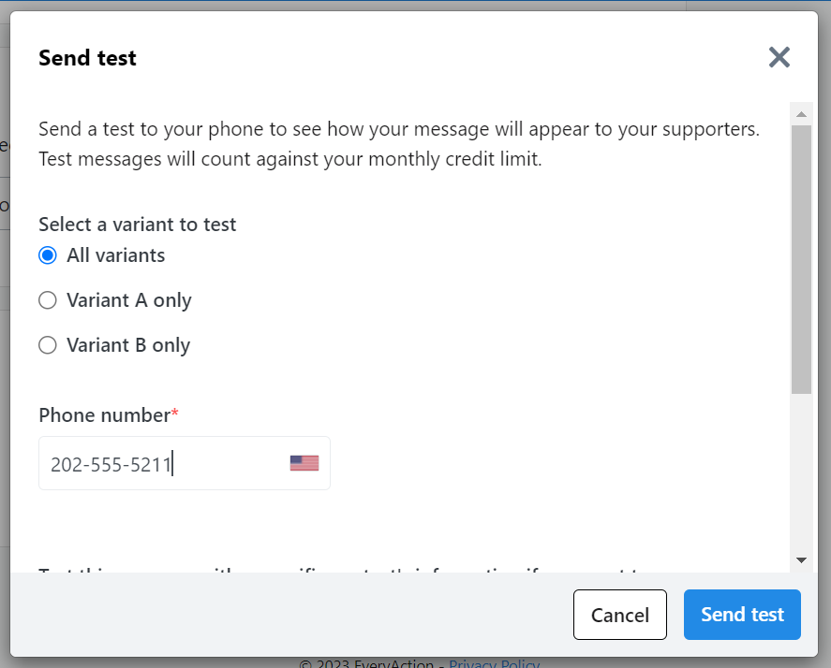Click the scrollbar down arrow
This screenshot has width=831, height=668.
click(801, 559)
